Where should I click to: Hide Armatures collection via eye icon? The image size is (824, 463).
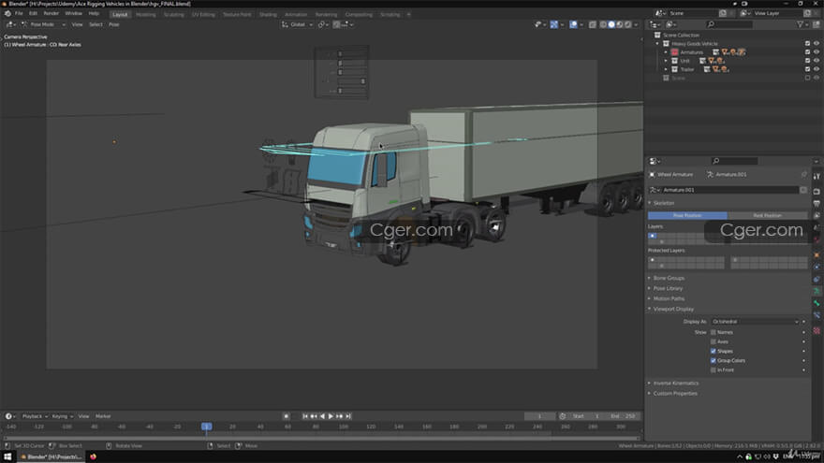817,52
